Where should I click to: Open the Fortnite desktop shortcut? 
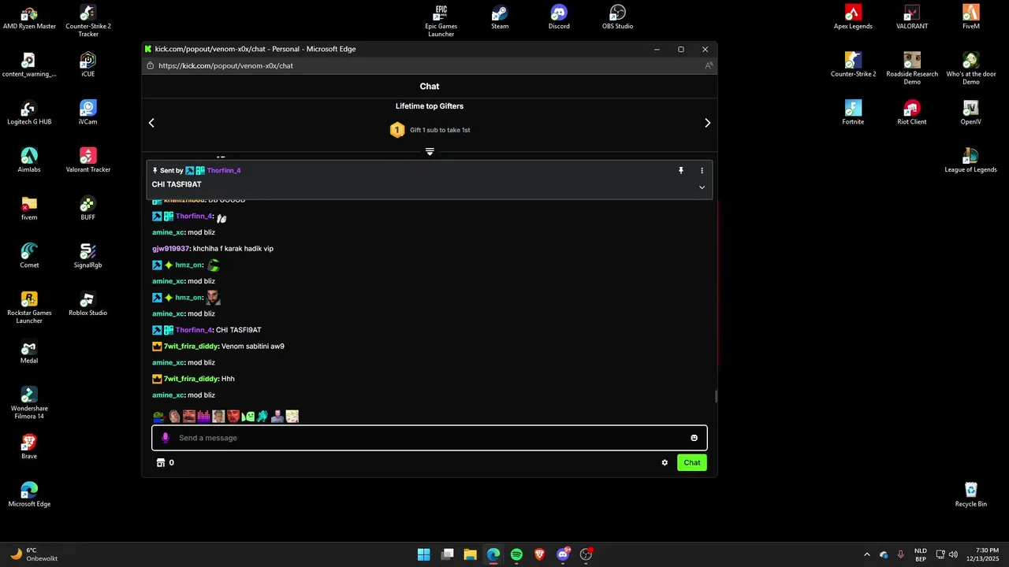click(853, 113)
